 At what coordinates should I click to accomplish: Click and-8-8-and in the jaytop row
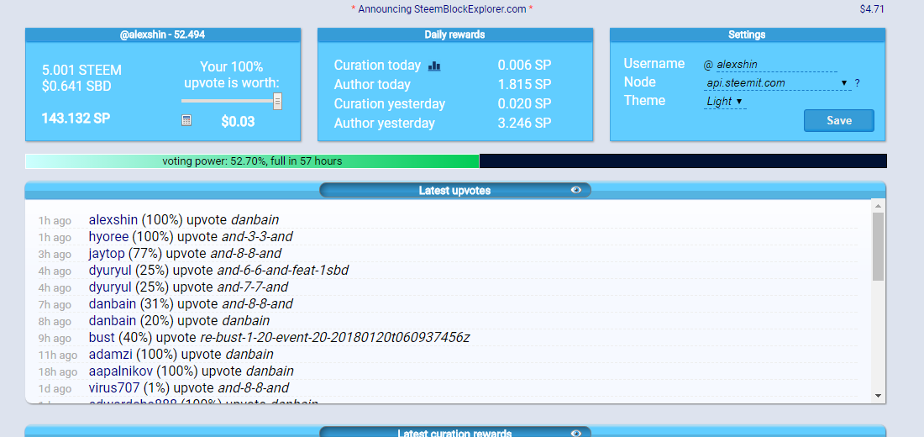pos(246,254)
